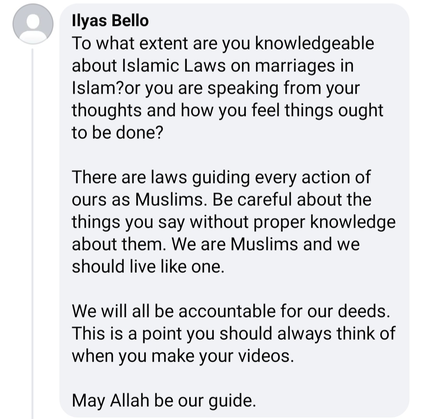Click the paragraph starting "There are laws guiding"
The width and height of the screenshot is (422, 419).
click(233, 222)
